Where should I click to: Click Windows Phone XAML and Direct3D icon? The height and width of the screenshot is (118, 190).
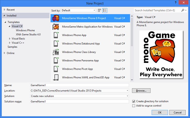pos(56,77)
